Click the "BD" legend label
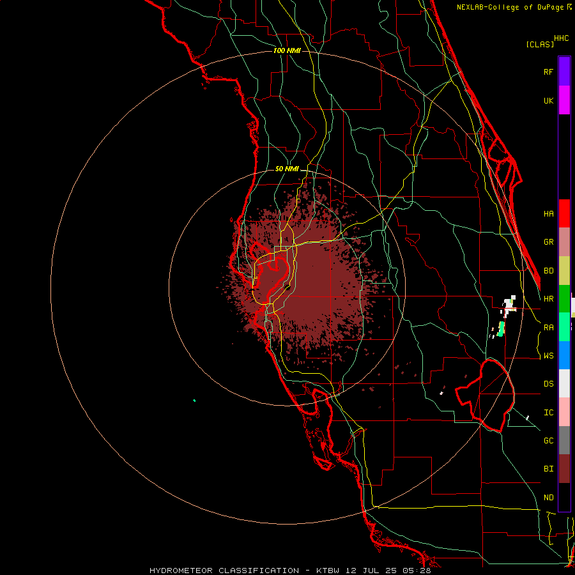The height and width of the screenshot is (575, 575). pos(548,271)
